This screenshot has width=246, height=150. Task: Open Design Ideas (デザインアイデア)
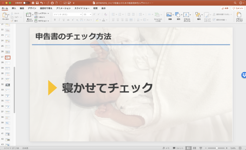pyautogui.click(x=239, y=16)
